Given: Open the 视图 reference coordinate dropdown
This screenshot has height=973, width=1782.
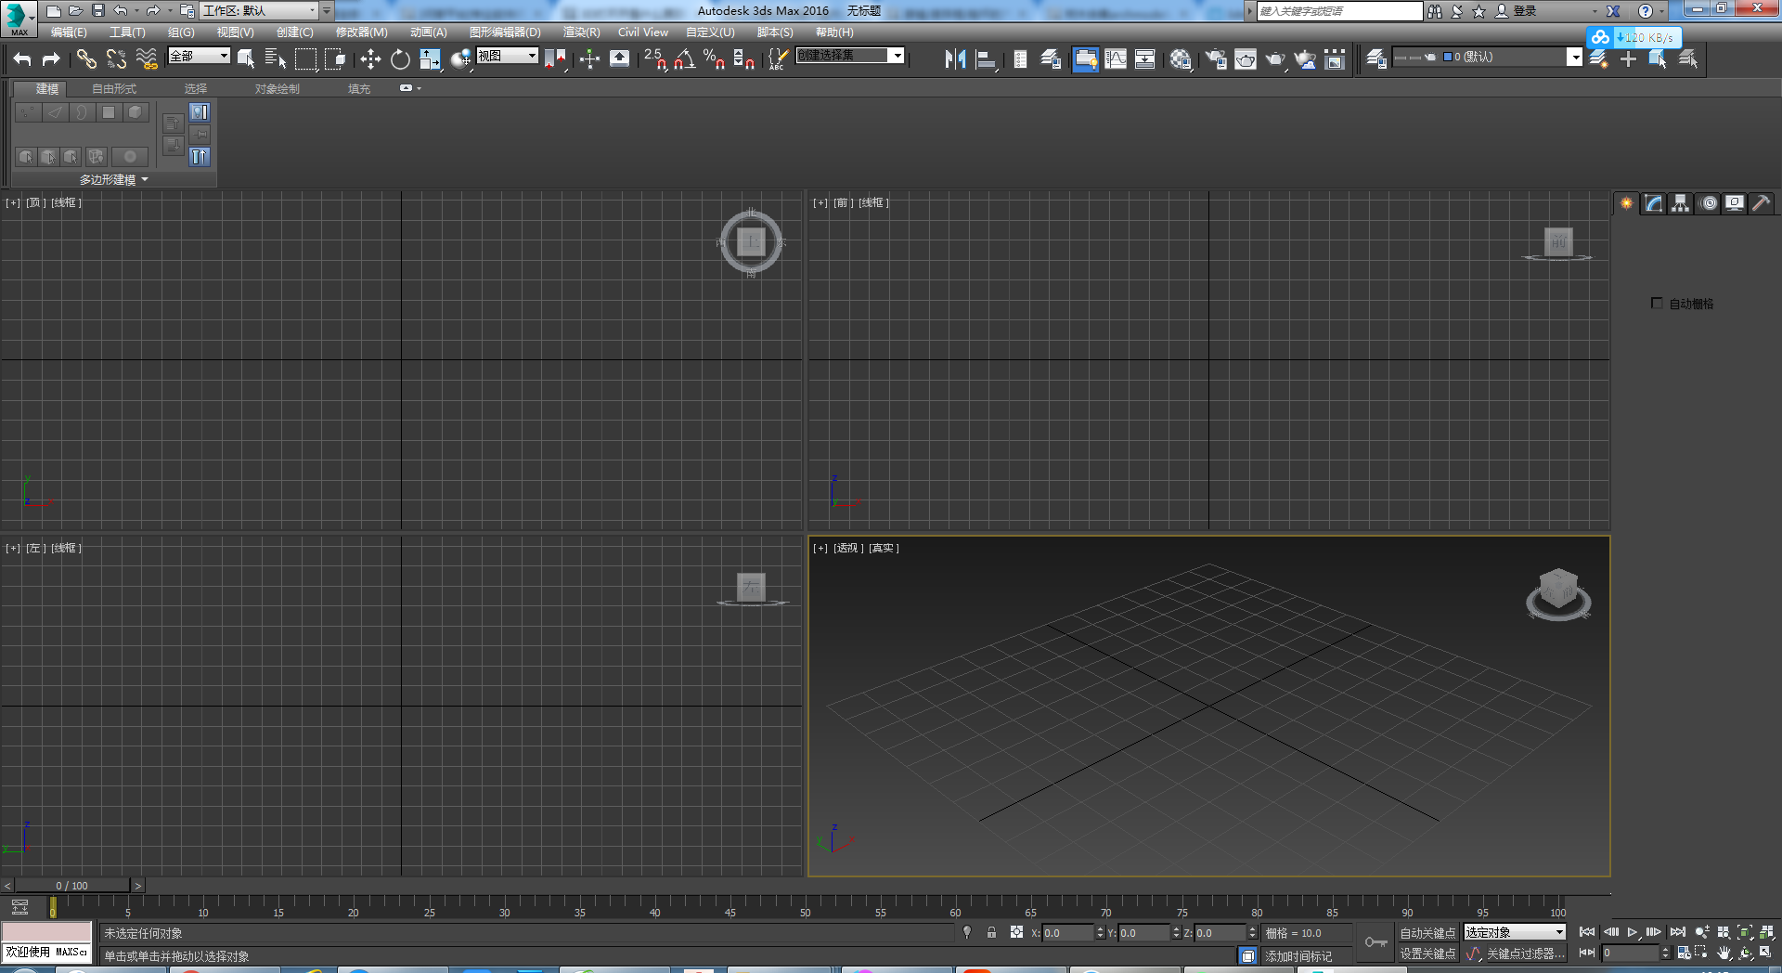Looking at the screenshot, I should click(507, 56).
